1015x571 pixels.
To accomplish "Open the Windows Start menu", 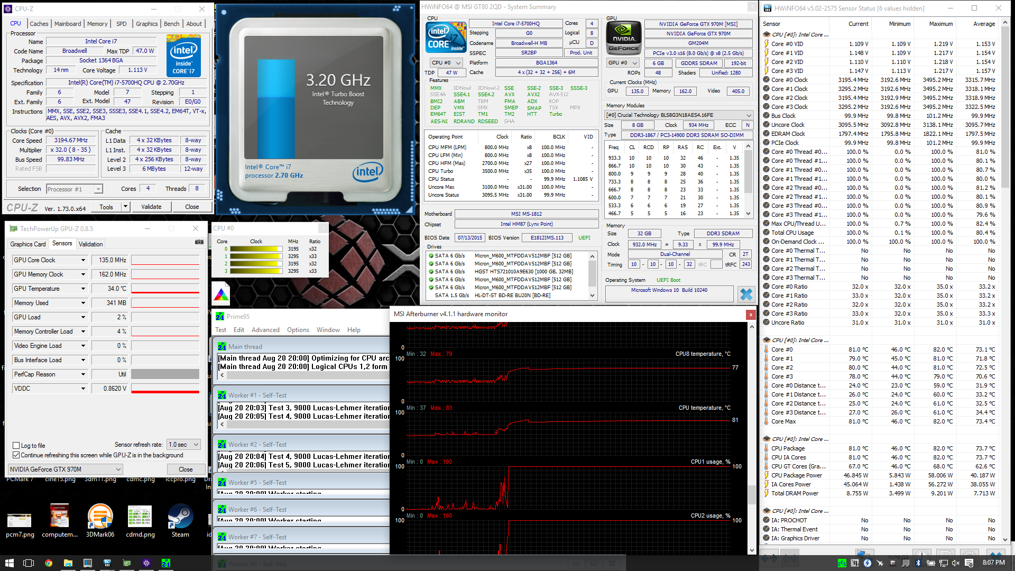I will pos(9,563).
